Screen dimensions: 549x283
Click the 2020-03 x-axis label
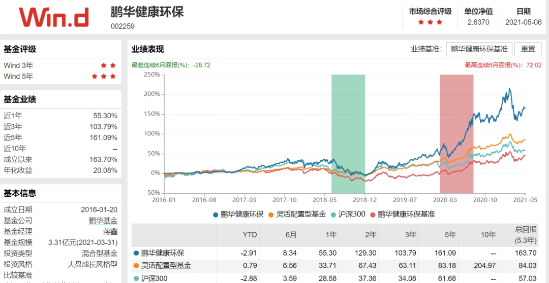pos(445,200)
